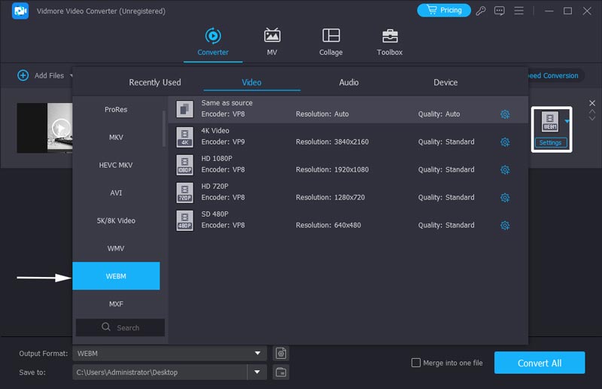Open settings gear for 4K Video preset
This screenshot has height=389, width=602.
505,142
